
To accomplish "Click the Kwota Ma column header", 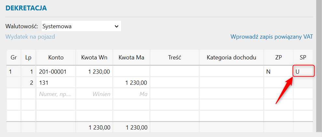I will (131, 58).
